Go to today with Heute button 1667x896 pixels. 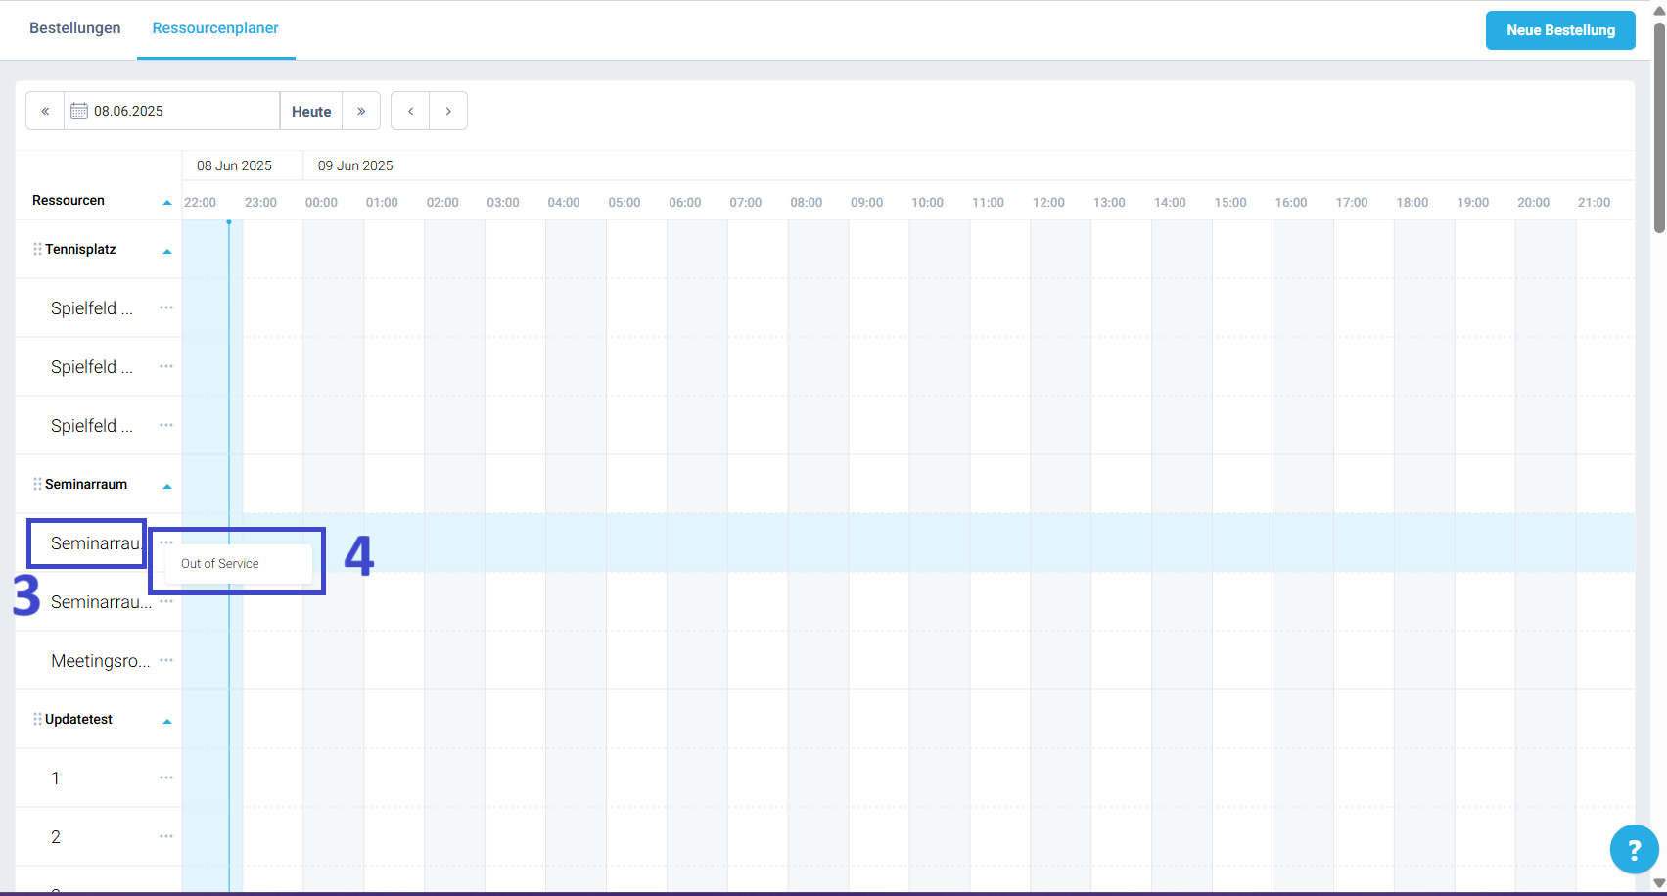311,111
